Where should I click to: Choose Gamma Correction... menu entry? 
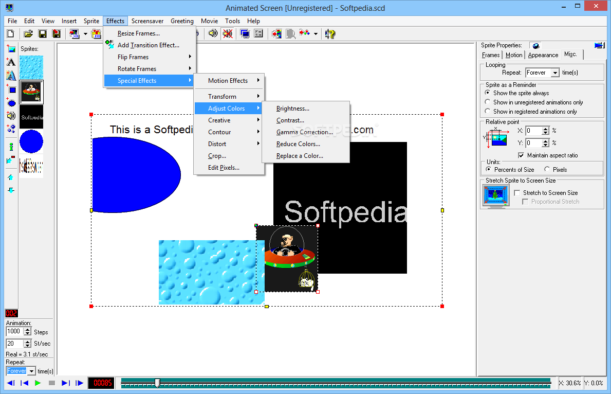point(306,132)
